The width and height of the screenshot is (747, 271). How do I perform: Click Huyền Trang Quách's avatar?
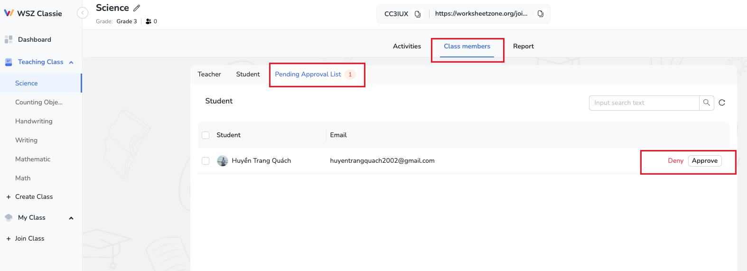coord(223,161)
